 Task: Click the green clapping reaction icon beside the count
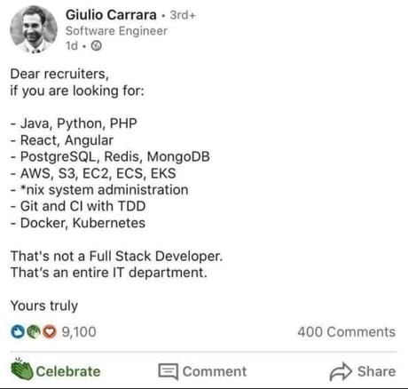(x=34, y=331)
